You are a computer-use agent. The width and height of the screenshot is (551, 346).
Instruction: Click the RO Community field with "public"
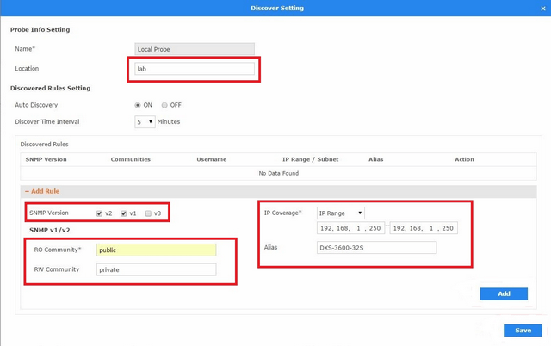[x=156, y=250]
